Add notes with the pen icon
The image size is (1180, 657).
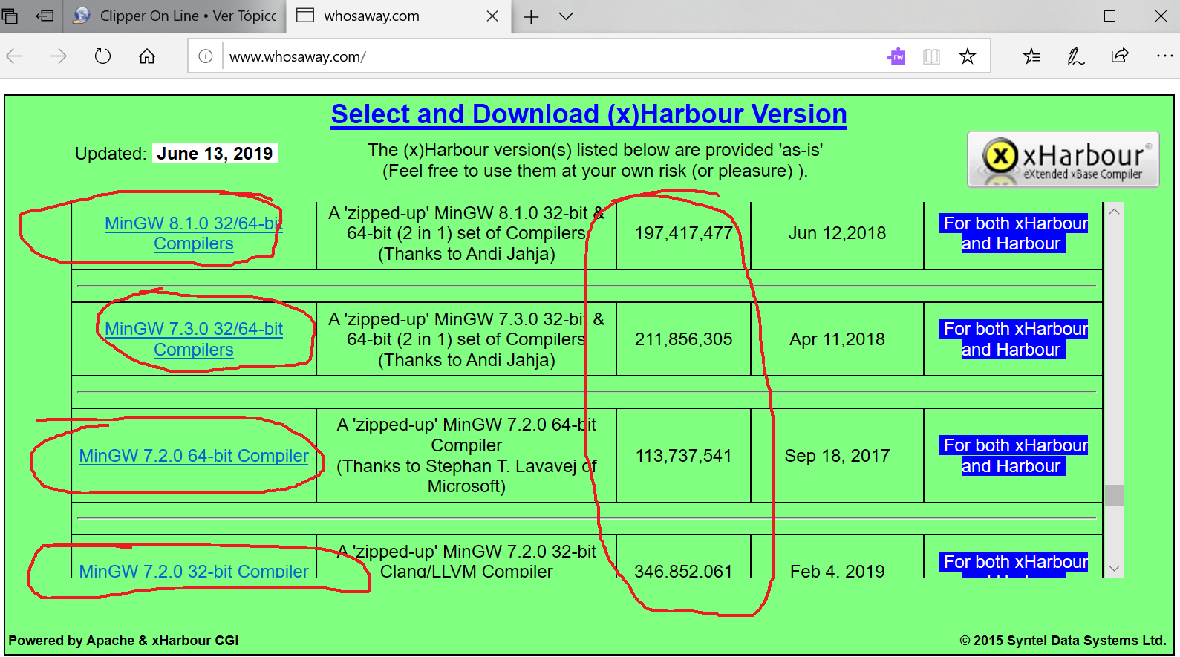coord(1075,56)
